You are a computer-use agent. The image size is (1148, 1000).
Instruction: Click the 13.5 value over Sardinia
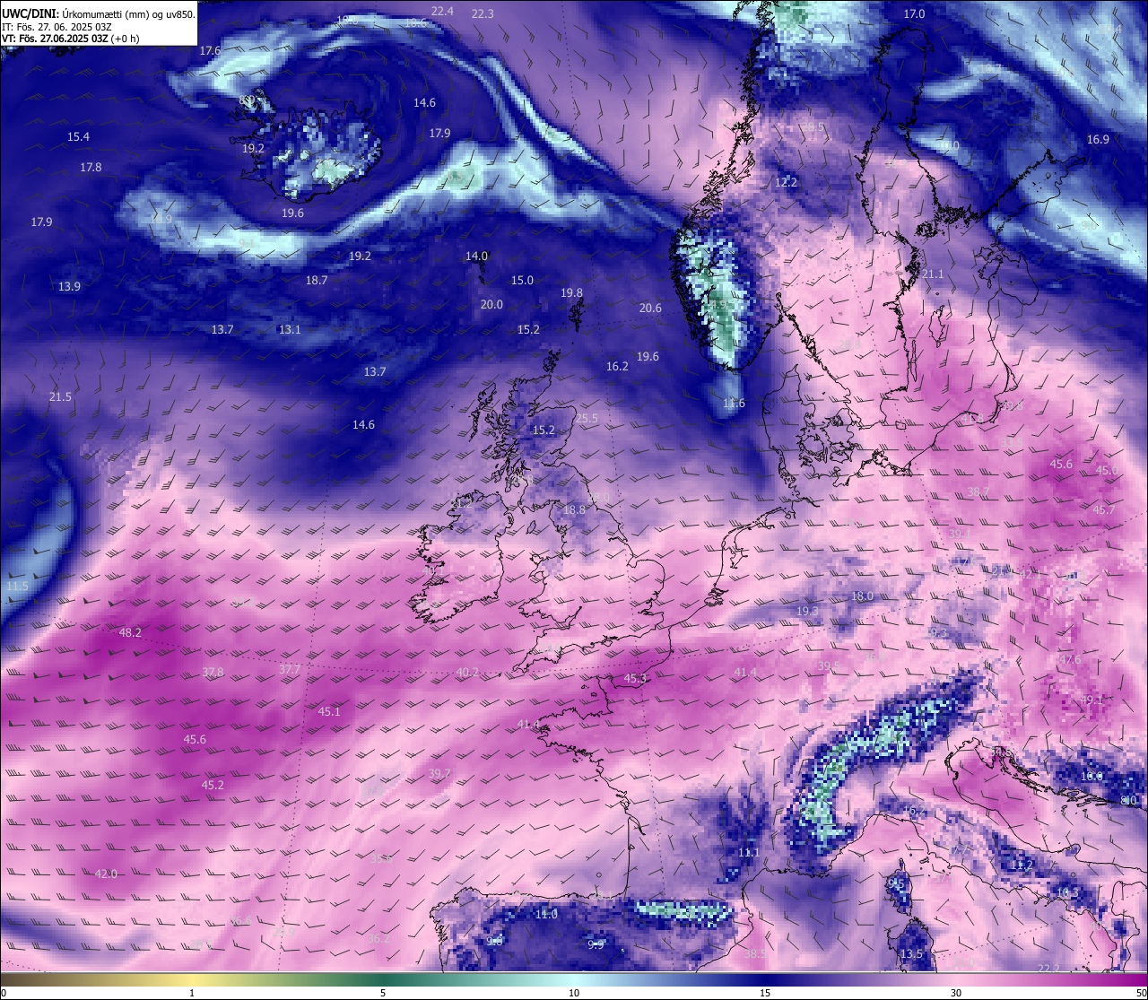pos(911,954)
